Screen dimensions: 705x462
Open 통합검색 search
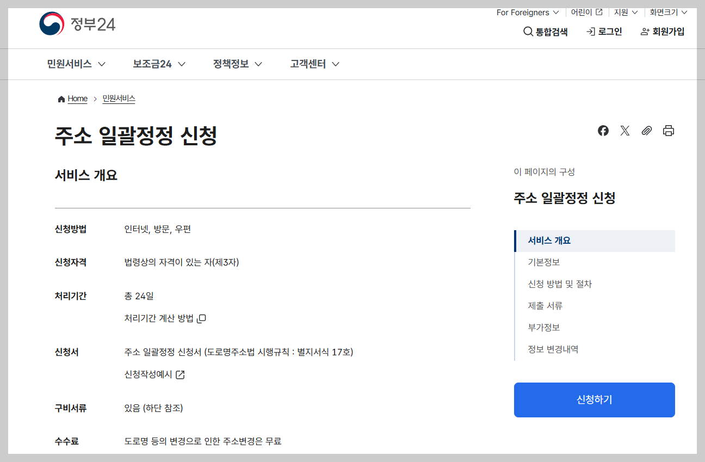click(546, 32)
